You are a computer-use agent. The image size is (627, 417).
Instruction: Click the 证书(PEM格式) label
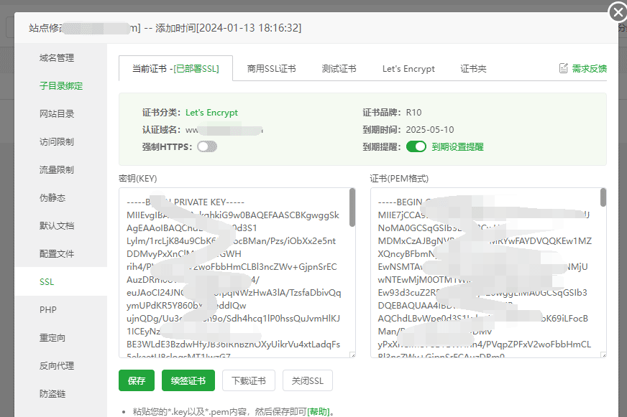click(399, 179)
